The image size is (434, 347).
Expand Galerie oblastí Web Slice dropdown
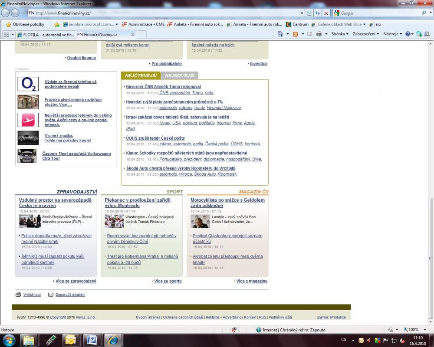tap(364, 24)
